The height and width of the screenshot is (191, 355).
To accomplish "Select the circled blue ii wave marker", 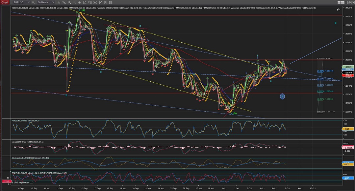I will pos(282,96).
